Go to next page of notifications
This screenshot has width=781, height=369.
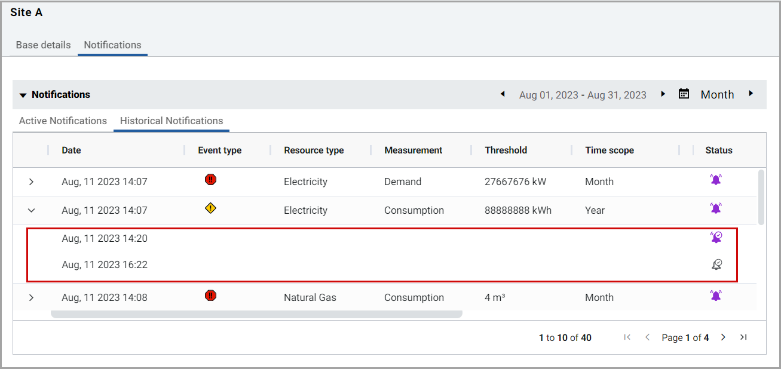tap(723, 337)
